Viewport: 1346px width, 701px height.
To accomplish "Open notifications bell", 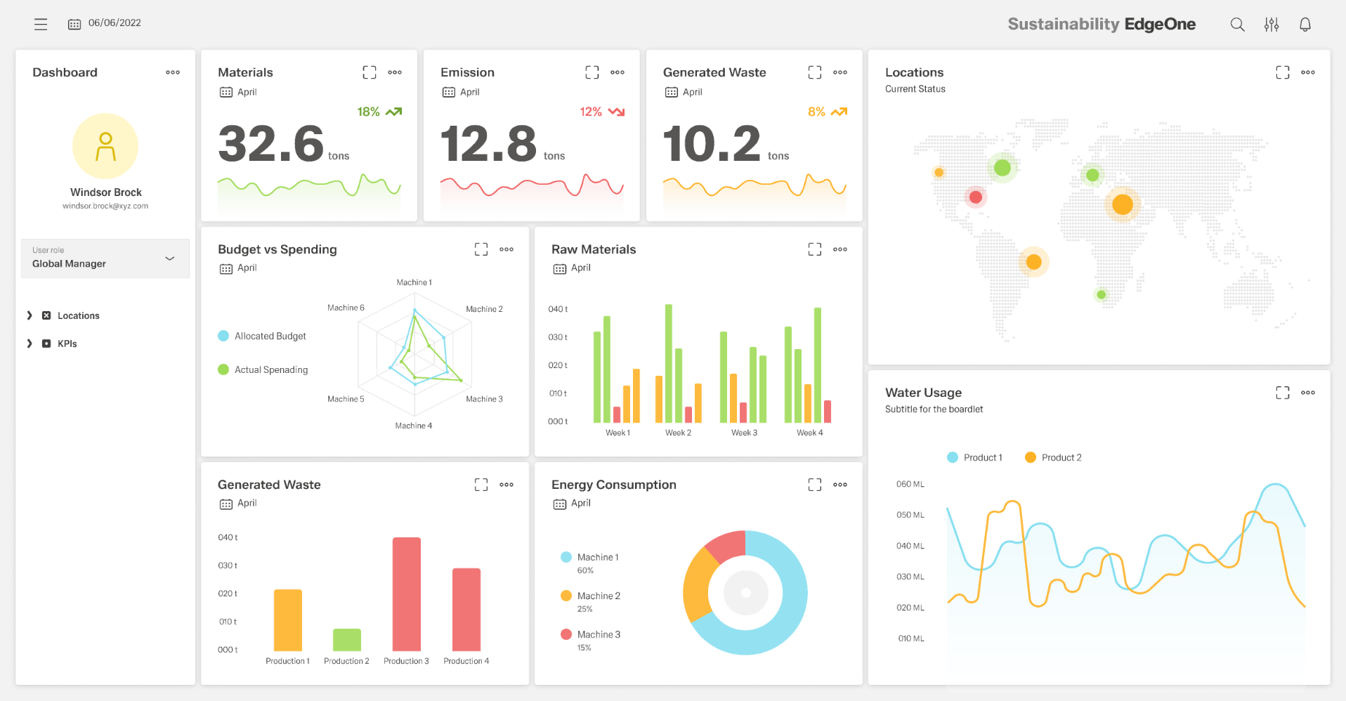I will [1305, 25].
